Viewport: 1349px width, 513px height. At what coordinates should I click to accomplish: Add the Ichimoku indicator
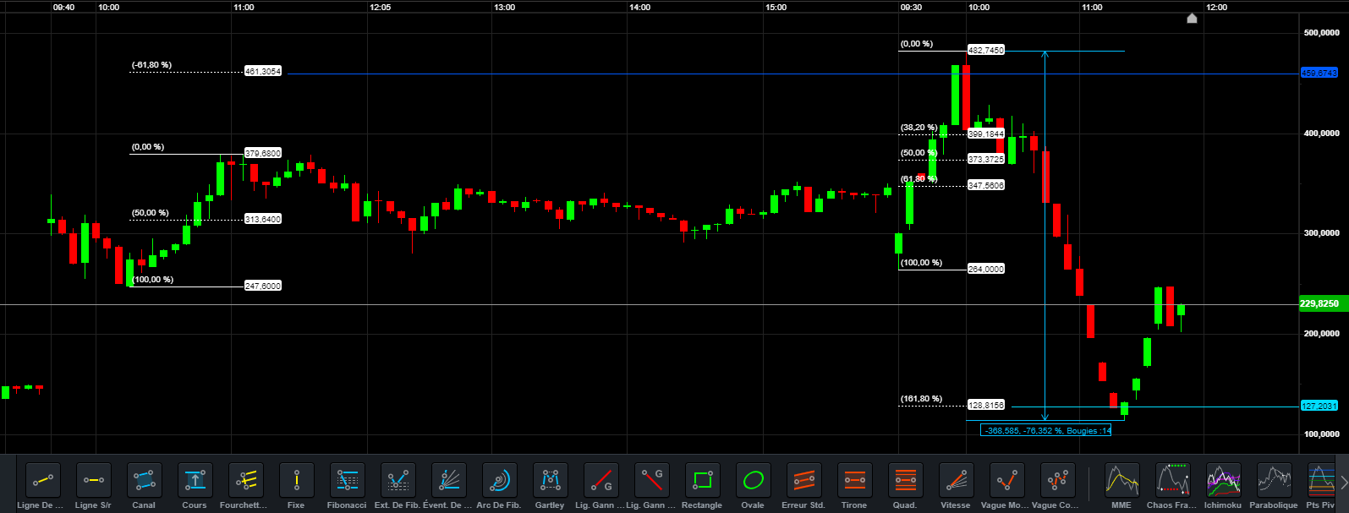pyautogui.click(x=1224, y=480)
